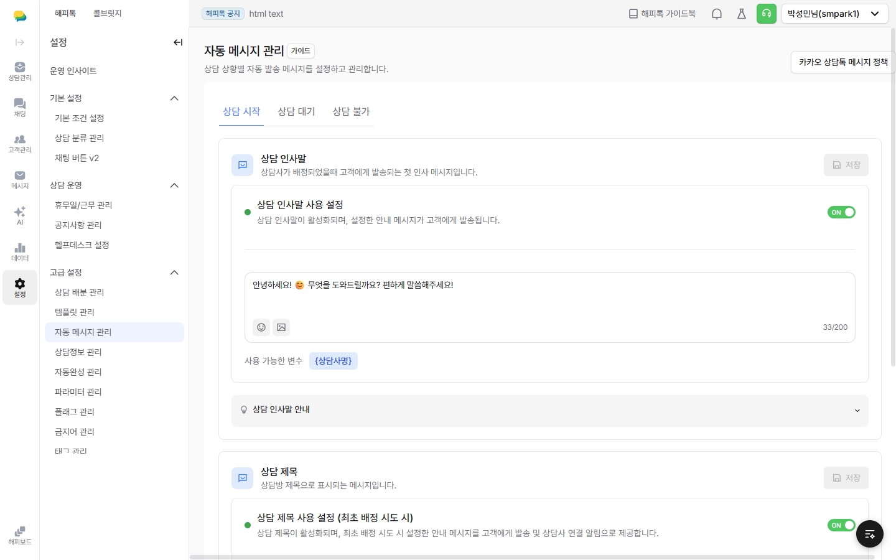Go to 채팅 버튼 v2
The height and width of the screenshot is (560, 896).
click(77, 158)
